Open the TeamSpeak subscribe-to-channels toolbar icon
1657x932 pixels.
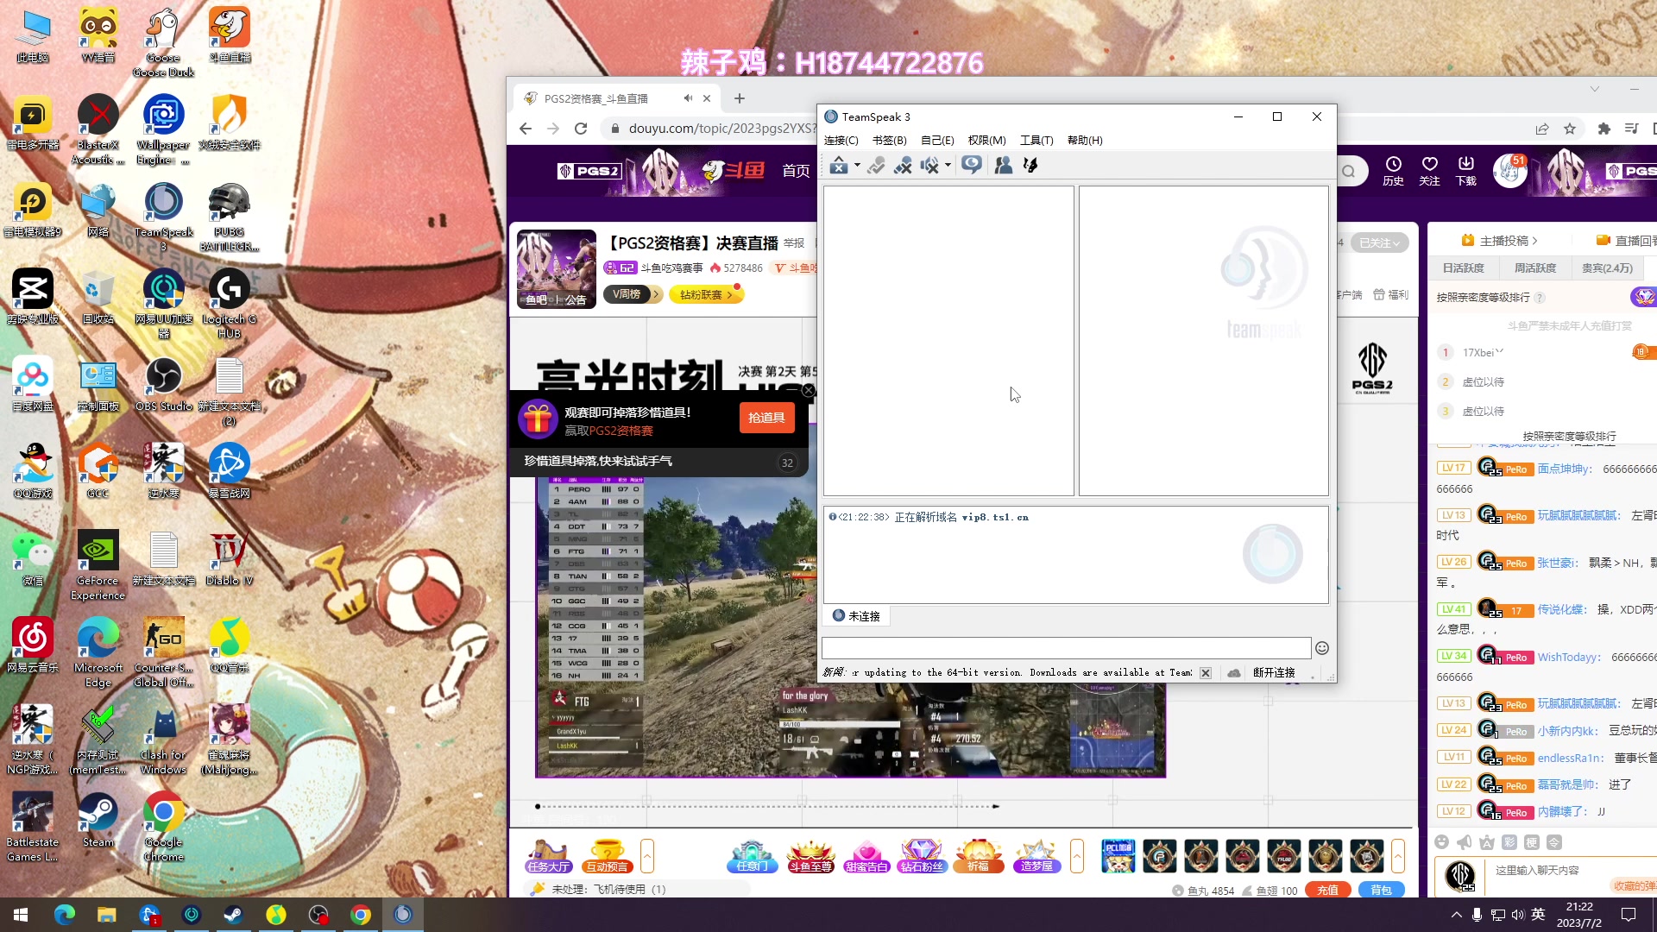pyautogui.click(x=876, y=165)
